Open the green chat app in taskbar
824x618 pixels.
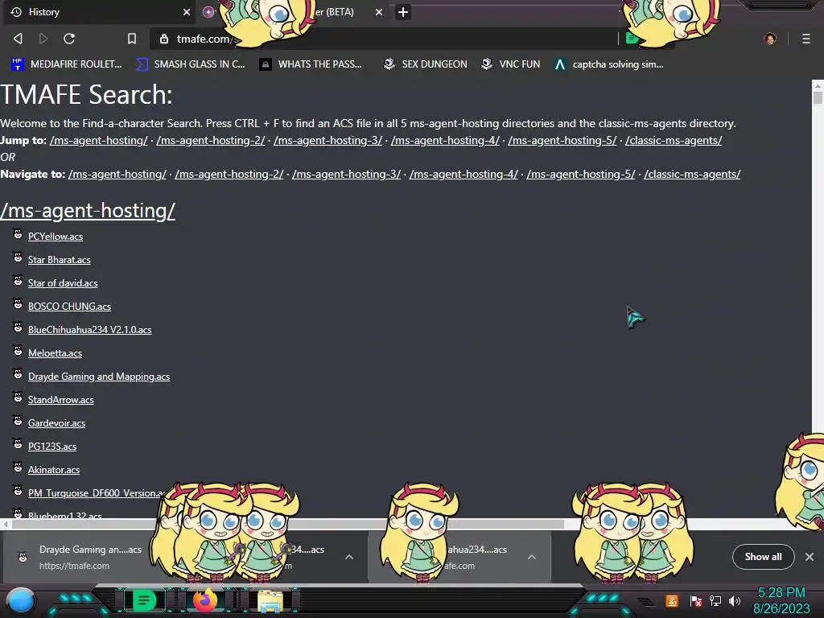[x=144, y=600]
